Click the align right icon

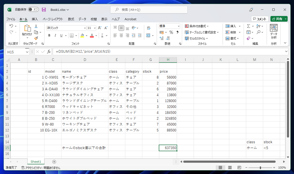[128, 35]
